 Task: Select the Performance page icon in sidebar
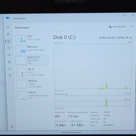coord(8,41)
